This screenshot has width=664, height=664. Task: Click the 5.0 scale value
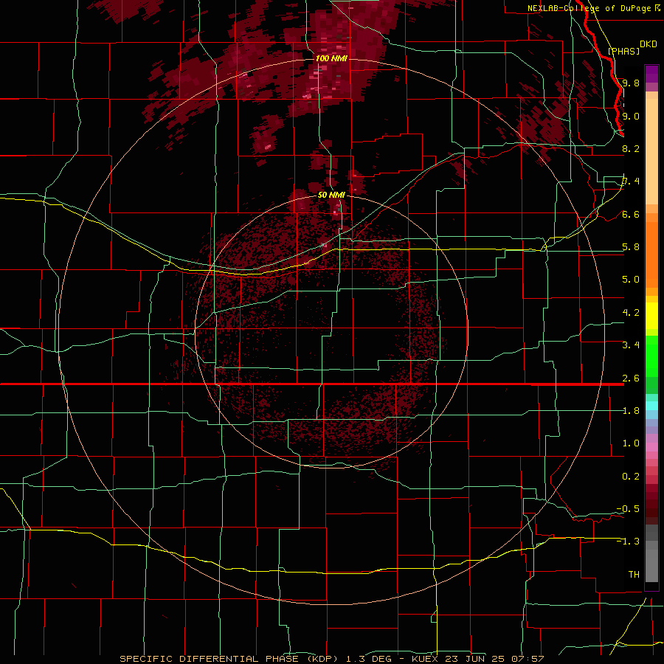tap(631, 280)
